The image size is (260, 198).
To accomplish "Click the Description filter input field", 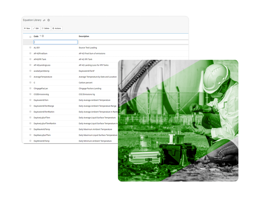I will pyautogui.click(x=132, y=42).
